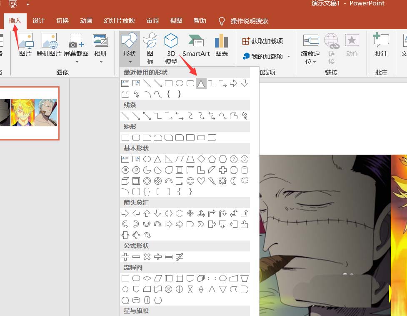Image resolution: width=407 pixels, height=316 pixels.
Task: Click the 图标 icons button
Action: pos(150,48)
